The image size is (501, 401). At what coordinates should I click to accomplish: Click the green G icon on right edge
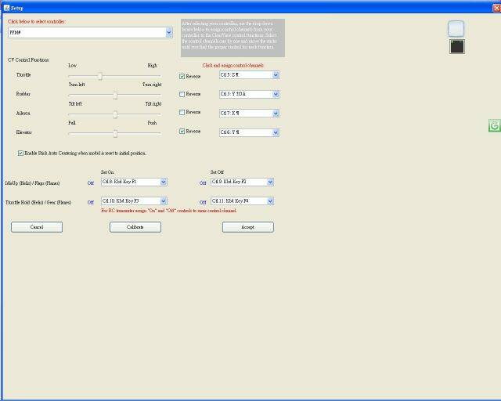(495, 126)
